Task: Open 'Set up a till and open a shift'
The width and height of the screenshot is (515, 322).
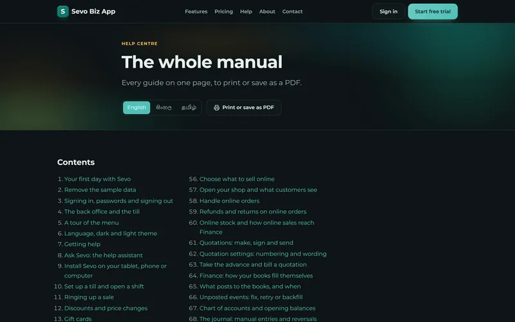Action: pyautogui.click(x=104, y=287)
